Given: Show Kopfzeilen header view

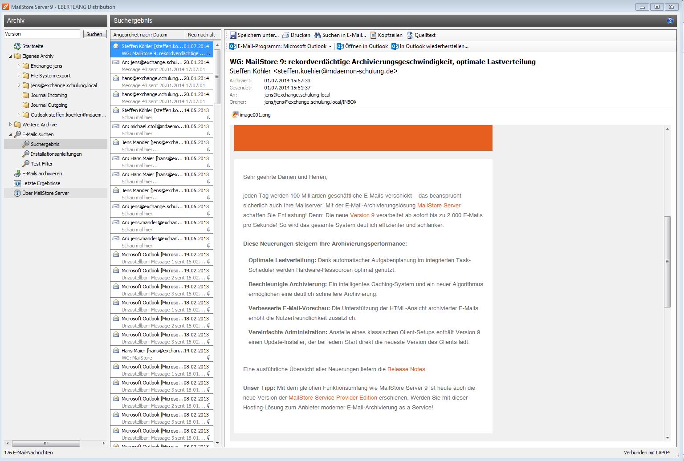Looking at the screenshot, I should (x=387, y=35).
